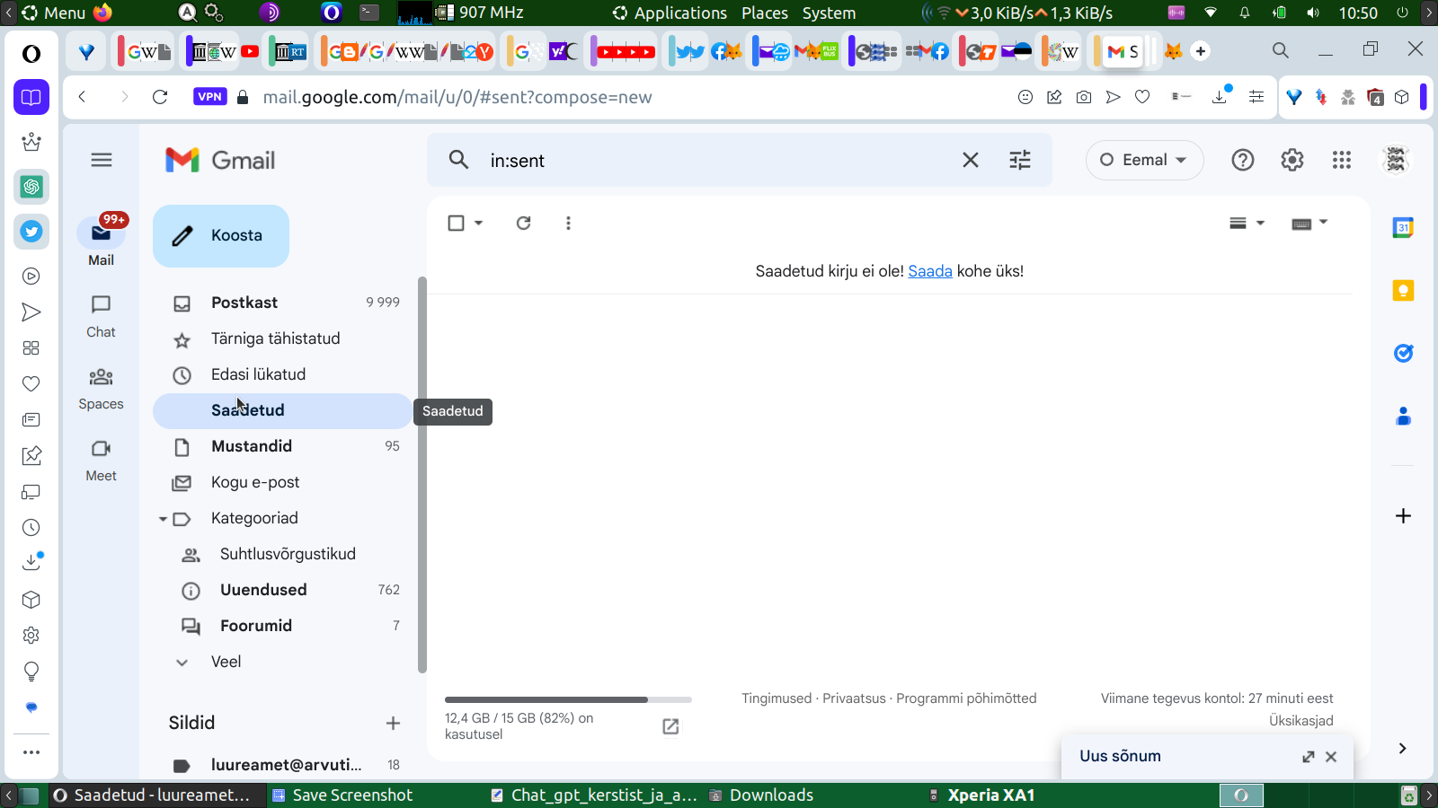Open storage management external link icon

point(670,726)
